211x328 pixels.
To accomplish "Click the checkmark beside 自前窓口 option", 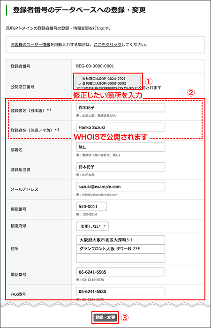I will pos(79,83).
